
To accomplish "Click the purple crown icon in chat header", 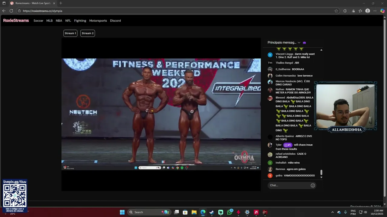I will pos(304,42).
